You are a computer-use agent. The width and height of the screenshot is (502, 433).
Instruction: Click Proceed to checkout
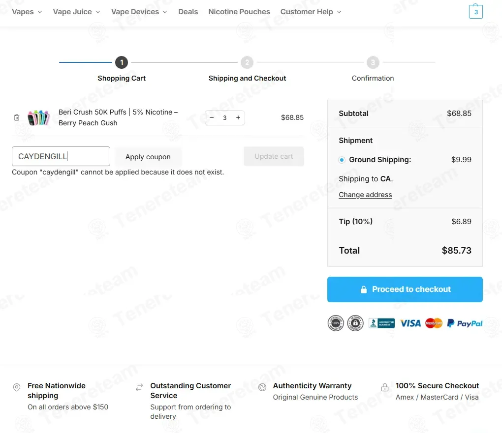pos(405,289)
